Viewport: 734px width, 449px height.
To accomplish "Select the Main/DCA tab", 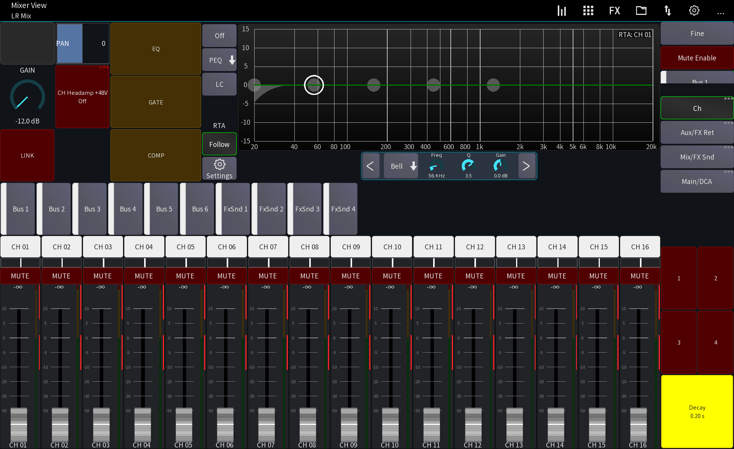I will (x=697, y=181).
